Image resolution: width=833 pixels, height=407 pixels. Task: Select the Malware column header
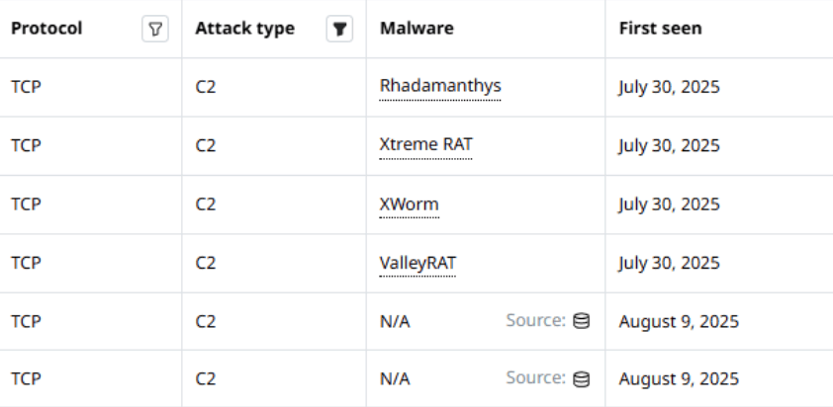[x=416, y=29]
